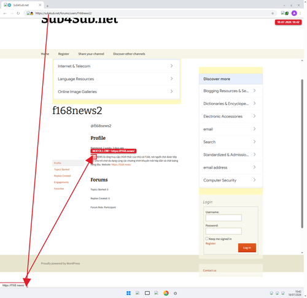Click the f168news2 username heading
Image resolution: width=307 pixels, height=298 pixels.
point(77,110)
